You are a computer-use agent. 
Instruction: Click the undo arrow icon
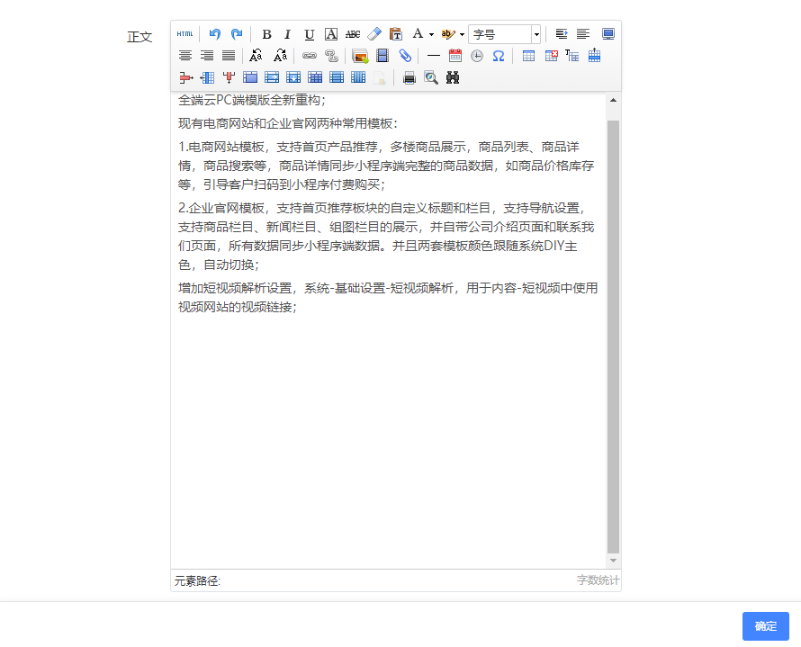(215, 34)
